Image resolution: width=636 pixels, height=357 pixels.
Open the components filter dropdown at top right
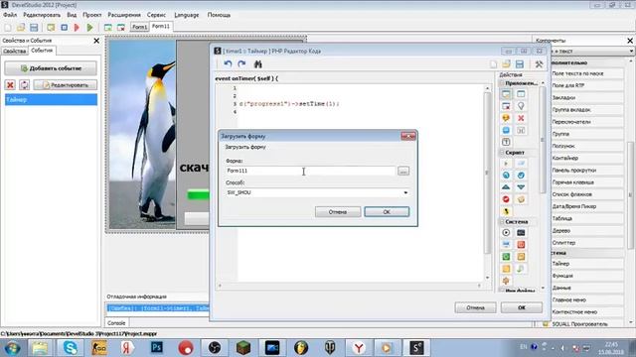click(x=631, y=51)
